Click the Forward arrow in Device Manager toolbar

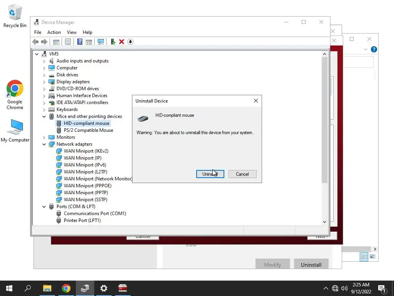click(44, 42)
